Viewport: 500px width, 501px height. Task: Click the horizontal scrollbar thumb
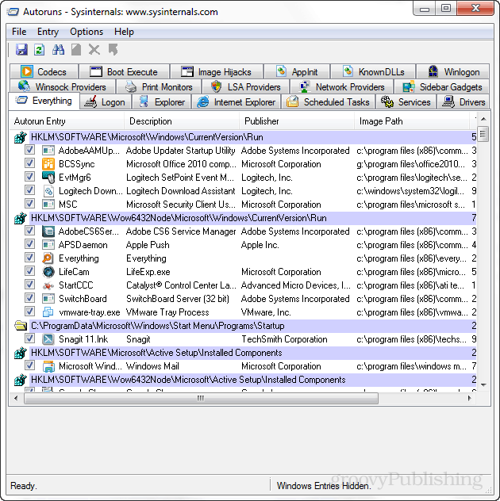[x=201, y=399]
